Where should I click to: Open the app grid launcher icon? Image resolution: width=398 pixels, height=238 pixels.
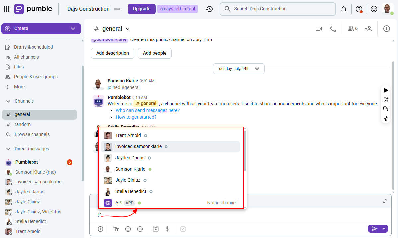click(x=6, y=9)
